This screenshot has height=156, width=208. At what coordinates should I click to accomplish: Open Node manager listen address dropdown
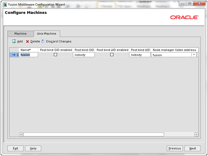click(194, 55)
